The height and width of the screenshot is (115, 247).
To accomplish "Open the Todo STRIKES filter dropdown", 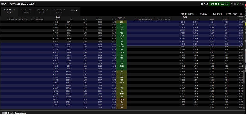I will [218, 14].
